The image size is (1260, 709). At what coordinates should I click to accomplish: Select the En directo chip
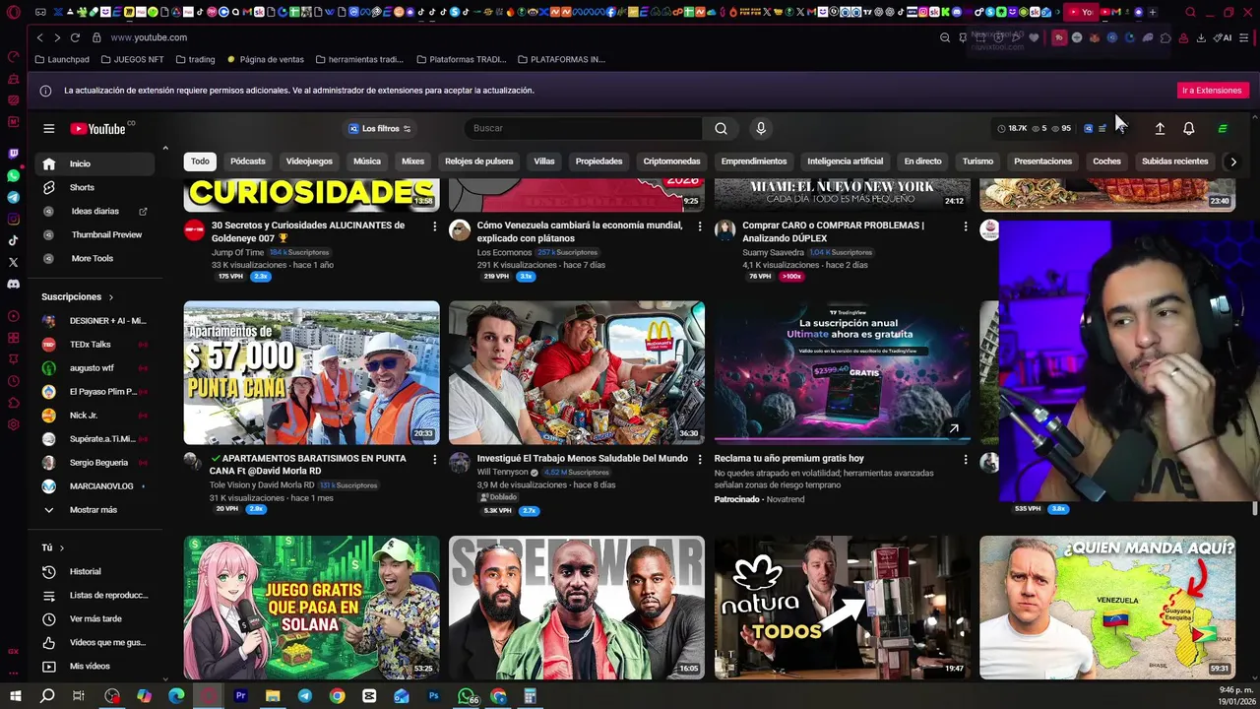tap(922, 161)
